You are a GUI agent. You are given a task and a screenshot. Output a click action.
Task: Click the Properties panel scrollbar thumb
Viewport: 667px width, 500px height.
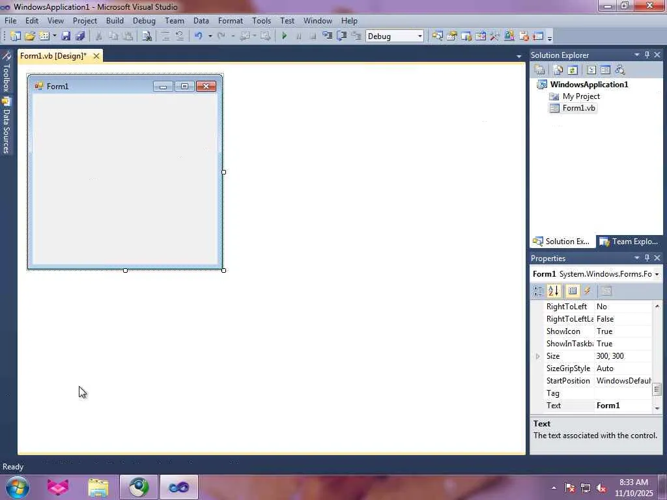[657, 389]
